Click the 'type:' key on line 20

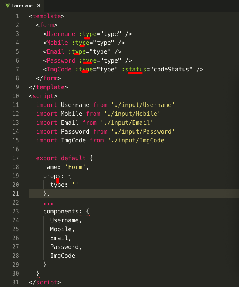click(59, 185)
